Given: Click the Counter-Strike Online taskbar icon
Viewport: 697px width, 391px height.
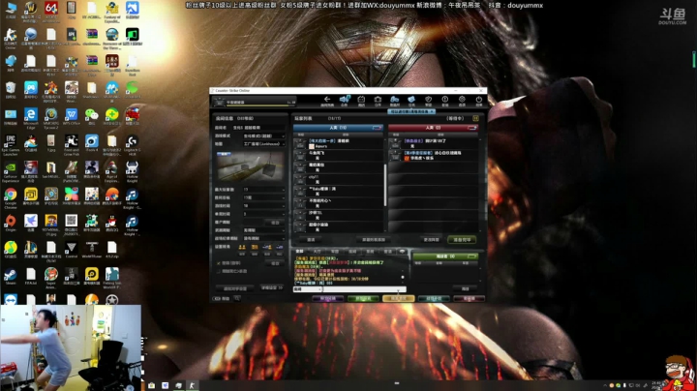Looking at the screenshot, I should point(192,385).
